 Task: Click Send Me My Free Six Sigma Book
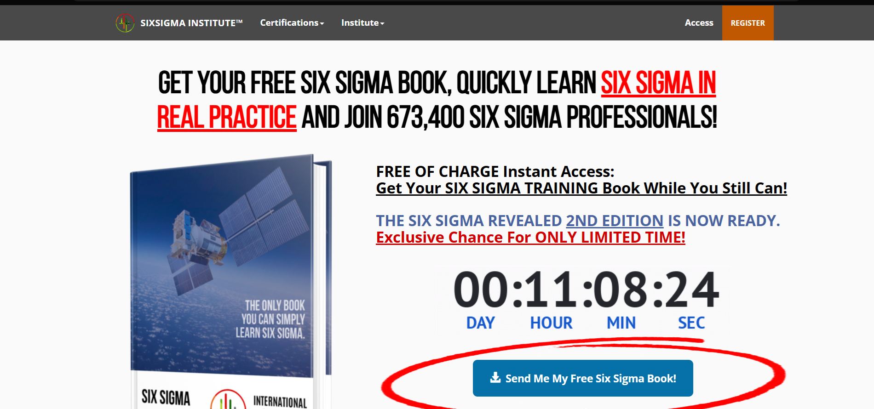[583, 378]
